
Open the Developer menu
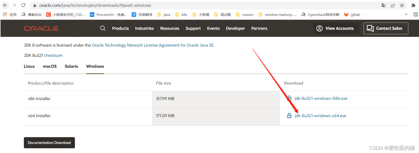point(235,28)
